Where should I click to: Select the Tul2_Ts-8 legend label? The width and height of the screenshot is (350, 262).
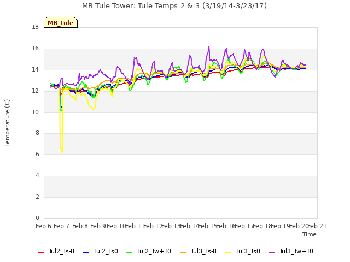click(61, 251)
